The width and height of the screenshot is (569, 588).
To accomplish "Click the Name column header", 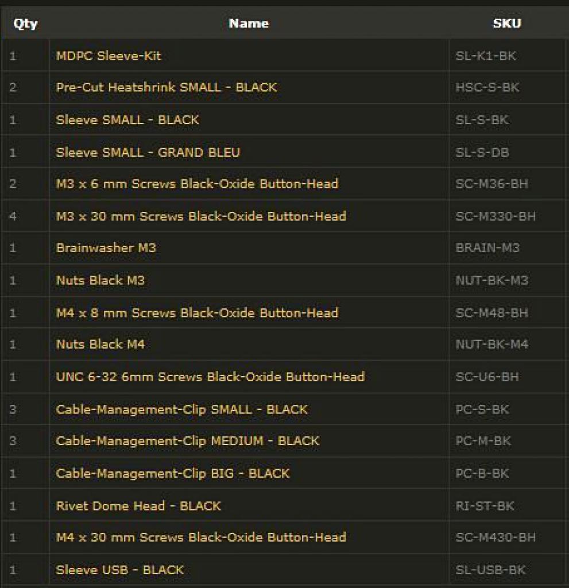I will (x=249, y=23).
